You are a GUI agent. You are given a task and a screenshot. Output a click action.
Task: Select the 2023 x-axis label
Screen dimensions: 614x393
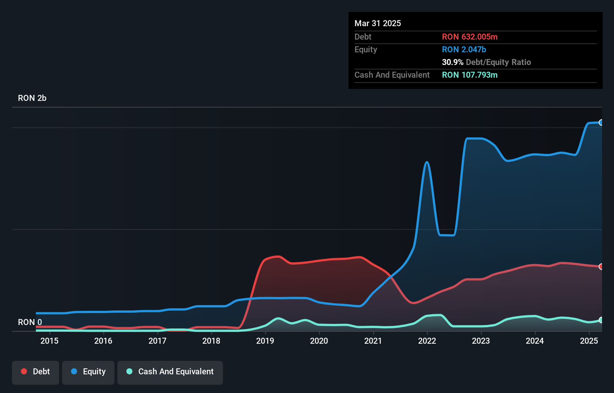coord(481,341)
